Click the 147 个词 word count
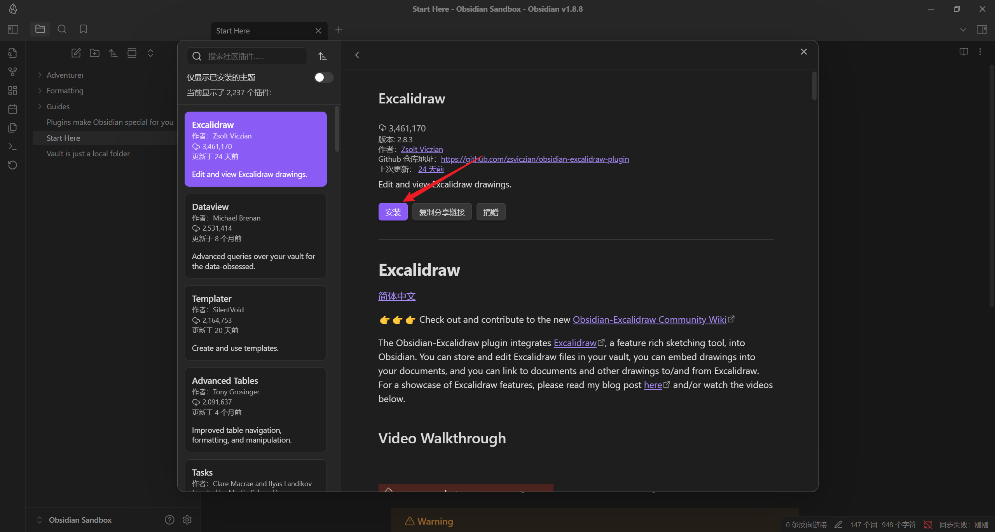Viewport: 995px width, 532px height. click(863, 525)
